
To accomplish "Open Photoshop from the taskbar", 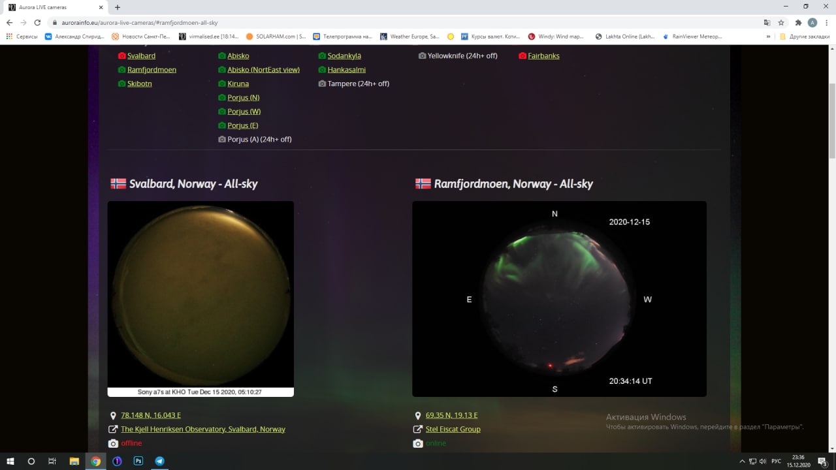I will pos(138,461).
